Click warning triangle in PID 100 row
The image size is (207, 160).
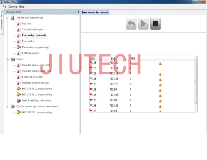(160, 63)
